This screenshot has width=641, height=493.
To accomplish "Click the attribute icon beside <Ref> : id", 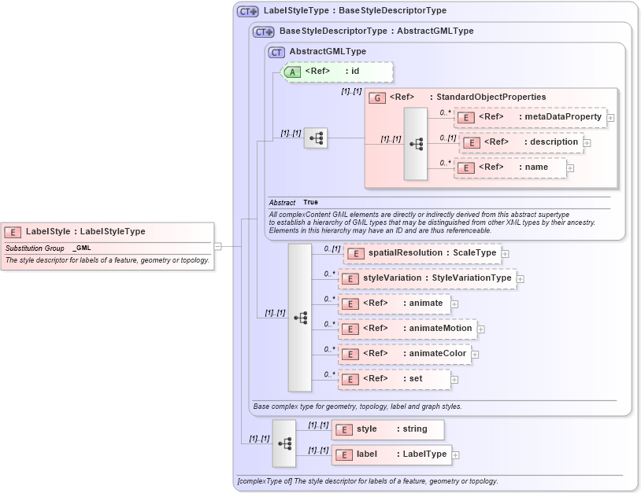I will coord(291,72).
